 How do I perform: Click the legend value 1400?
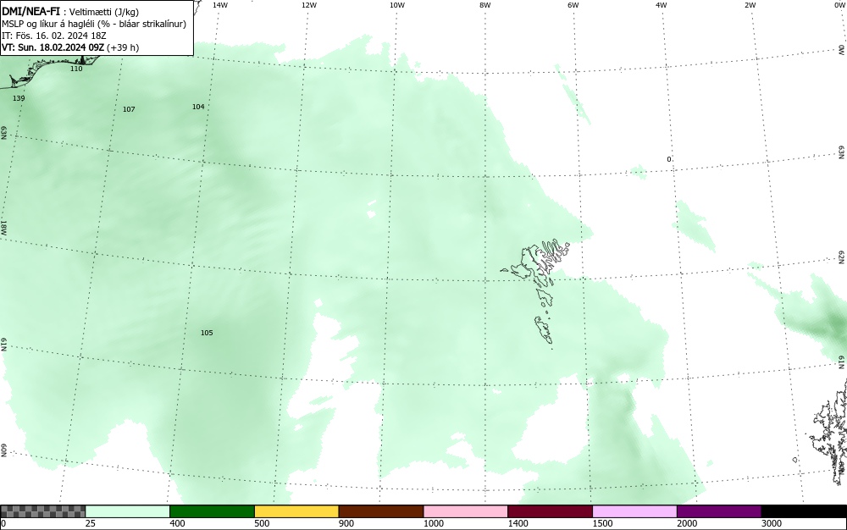[x=518, y=523]
